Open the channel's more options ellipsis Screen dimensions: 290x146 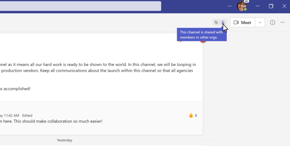[x=283, y=23]
